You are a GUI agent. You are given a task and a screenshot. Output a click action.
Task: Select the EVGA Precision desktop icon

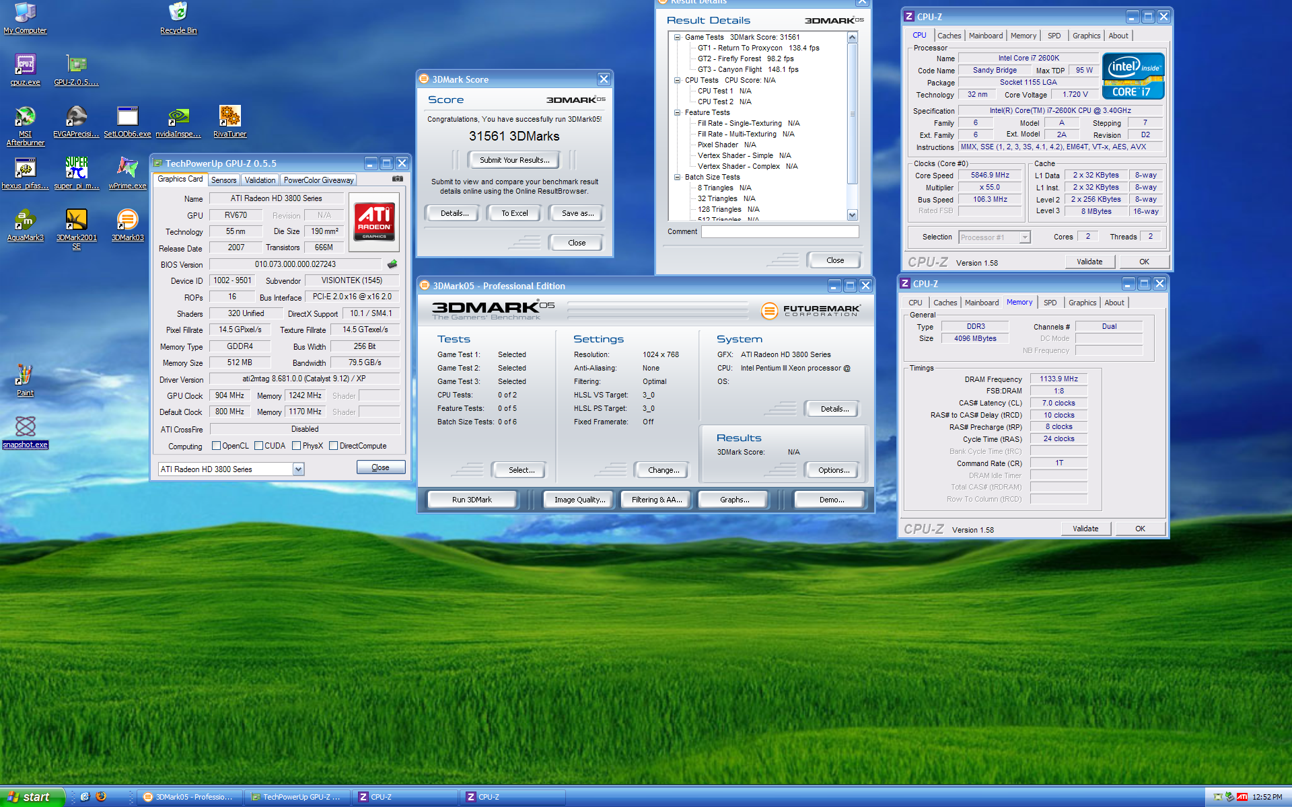[x=76, y=121]
